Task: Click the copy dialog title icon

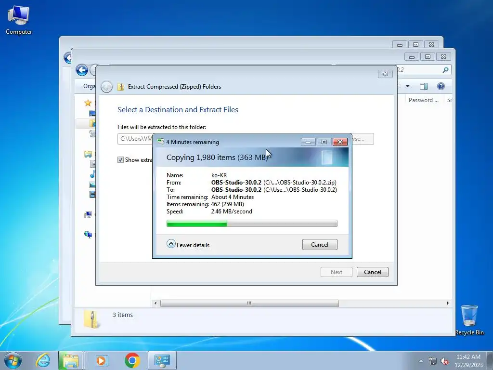Action: click(161, 142)
